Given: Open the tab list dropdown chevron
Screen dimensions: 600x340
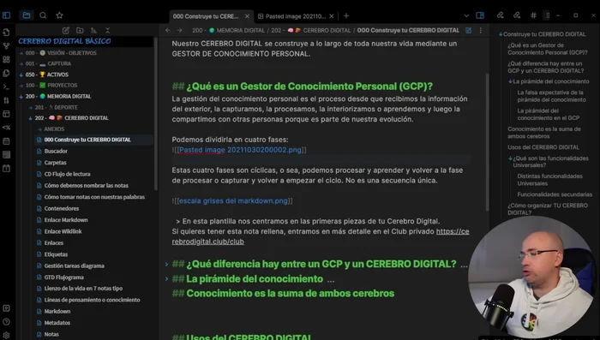Looking at the screenshot, I should (466, 15).
